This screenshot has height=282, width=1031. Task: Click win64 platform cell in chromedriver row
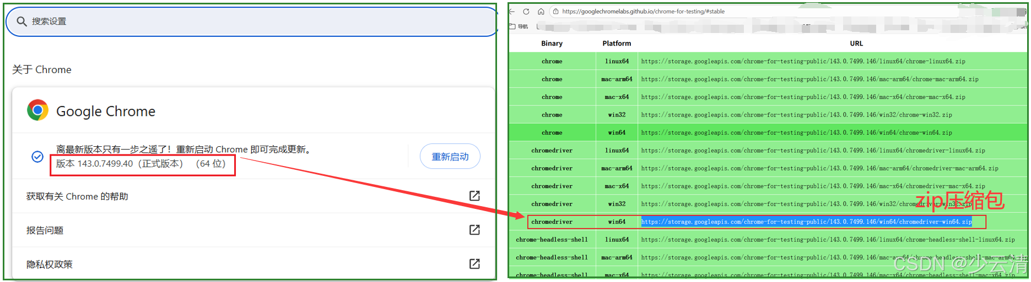617,222
